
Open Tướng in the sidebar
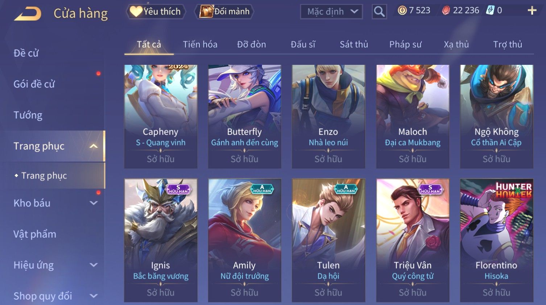28,115
